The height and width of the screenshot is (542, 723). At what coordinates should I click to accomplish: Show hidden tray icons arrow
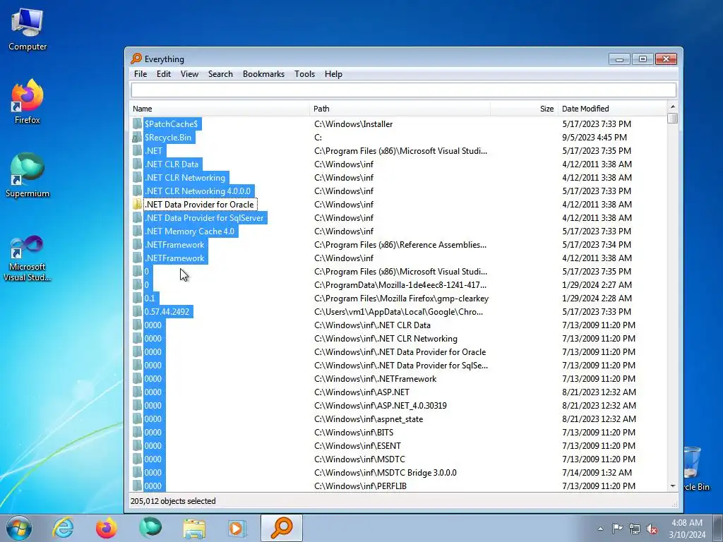600,529
